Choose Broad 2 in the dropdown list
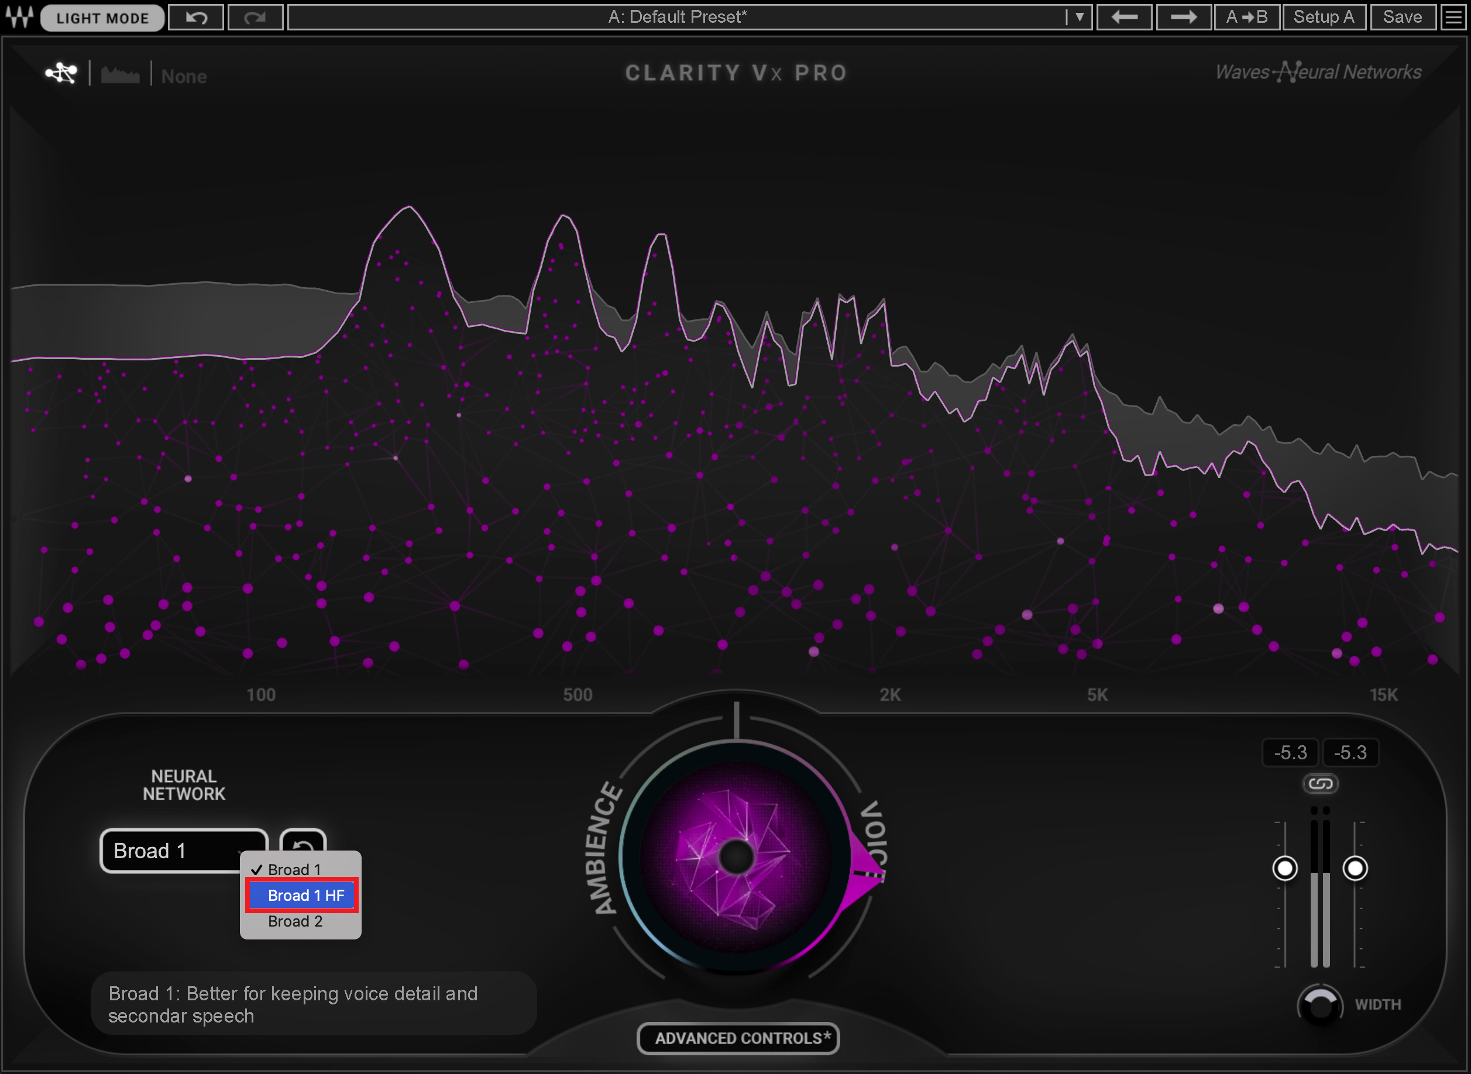Image resolution: width=1471 pixels, height=1074 pixels. pyautogui.click(x=300, y=921)
